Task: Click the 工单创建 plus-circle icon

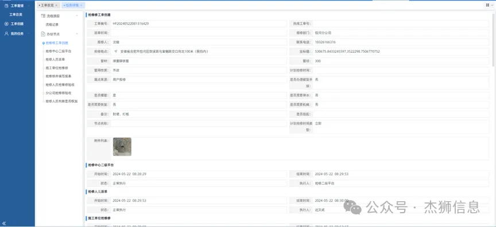Action: (x=6, y=24)
